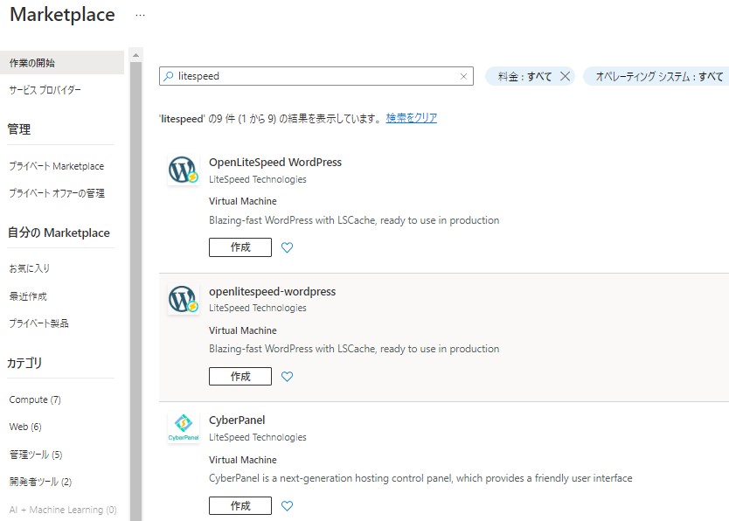This screenshot has height=521, width=729.
Task: Select サービス プロバイダー in sidebar
Action: click(x=45, y=90)
